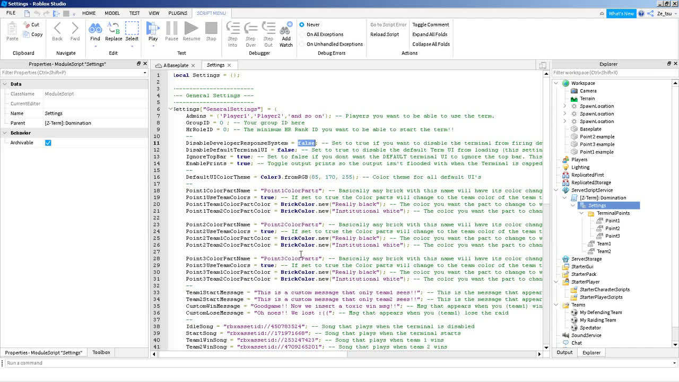The image size is (679, 382).
Task: Collapse the Workspace tree node
Action: pyautogui.click(x=556, y=83)
